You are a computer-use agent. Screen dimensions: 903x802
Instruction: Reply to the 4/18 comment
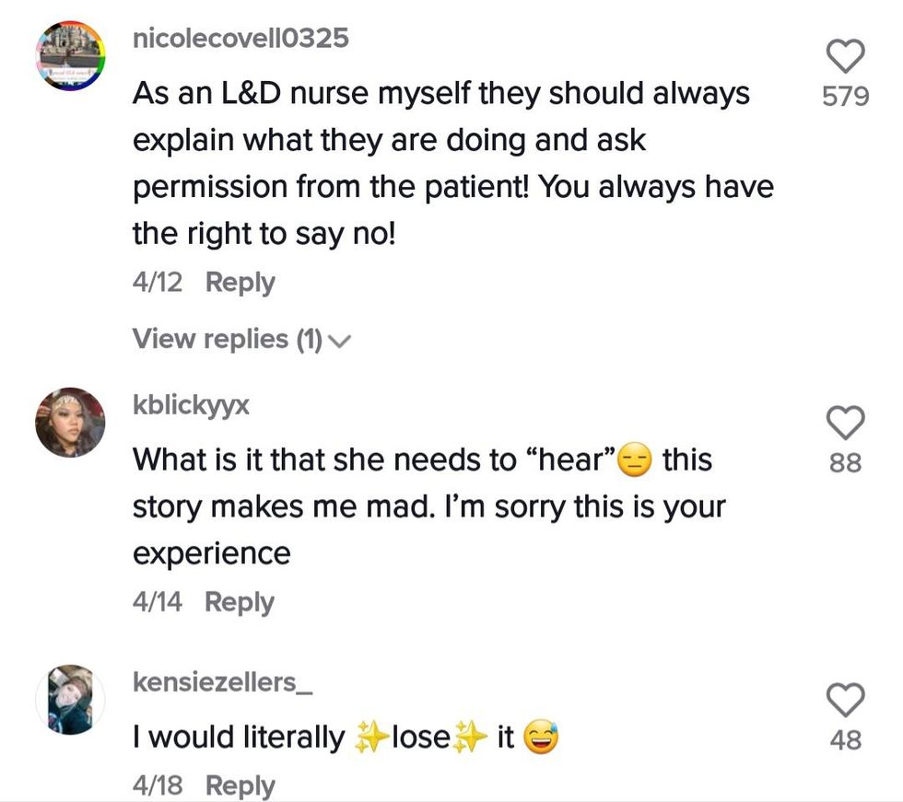click(x=240, y=785)
